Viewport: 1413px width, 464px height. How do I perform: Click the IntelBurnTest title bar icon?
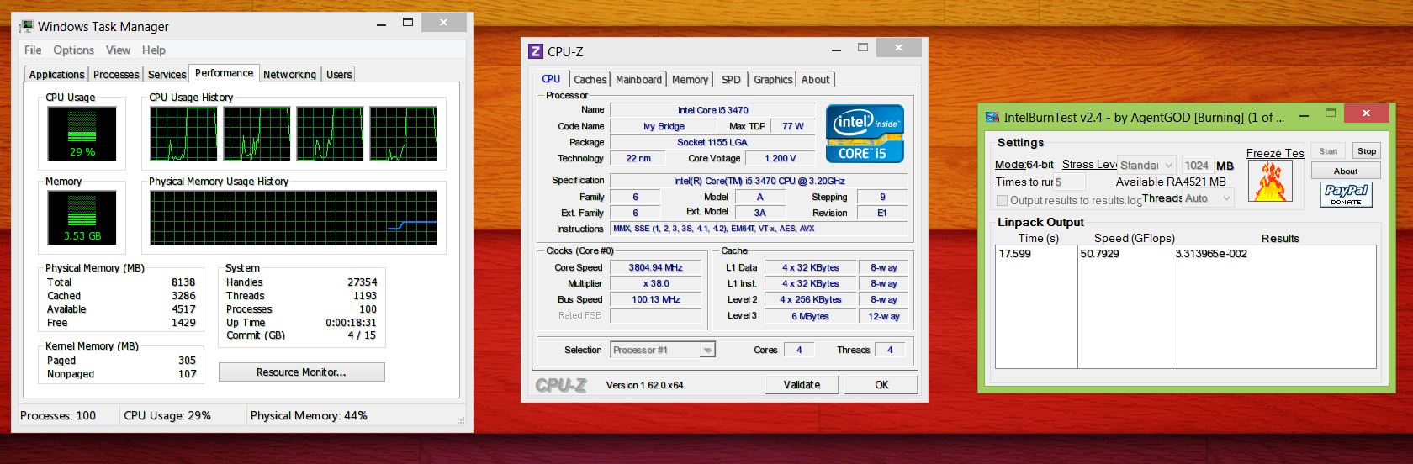point(993,117)
